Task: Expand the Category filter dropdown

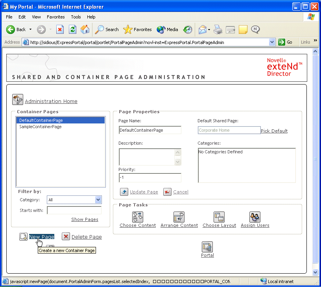Action: click(98, 200)
